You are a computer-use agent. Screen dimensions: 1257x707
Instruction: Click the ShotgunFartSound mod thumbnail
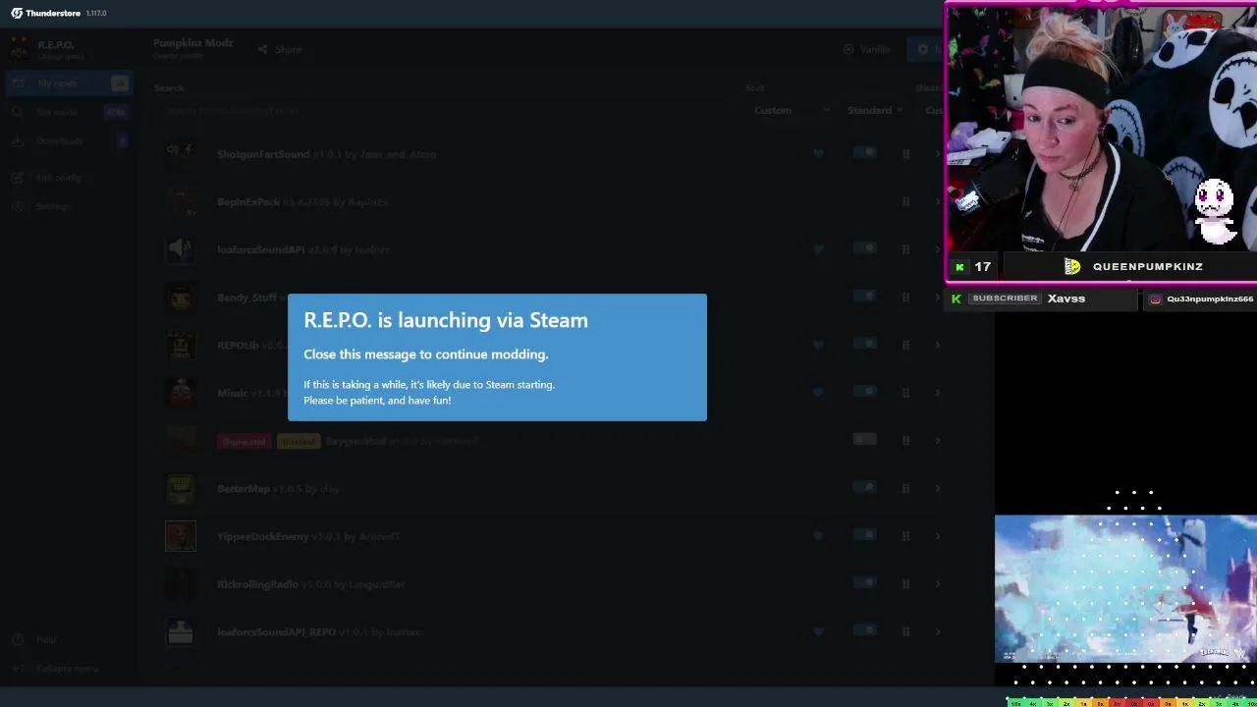(x=181, y=153)
